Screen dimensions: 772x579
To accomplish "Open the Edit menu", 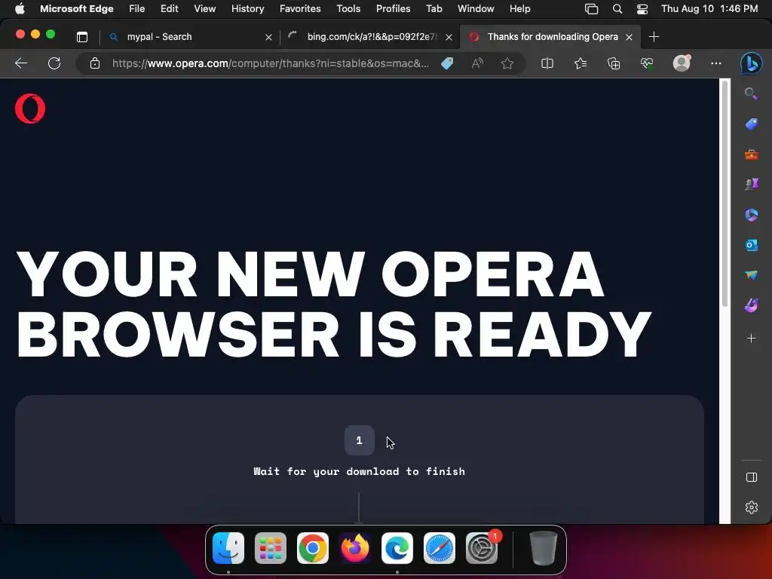I will point(169,8).
